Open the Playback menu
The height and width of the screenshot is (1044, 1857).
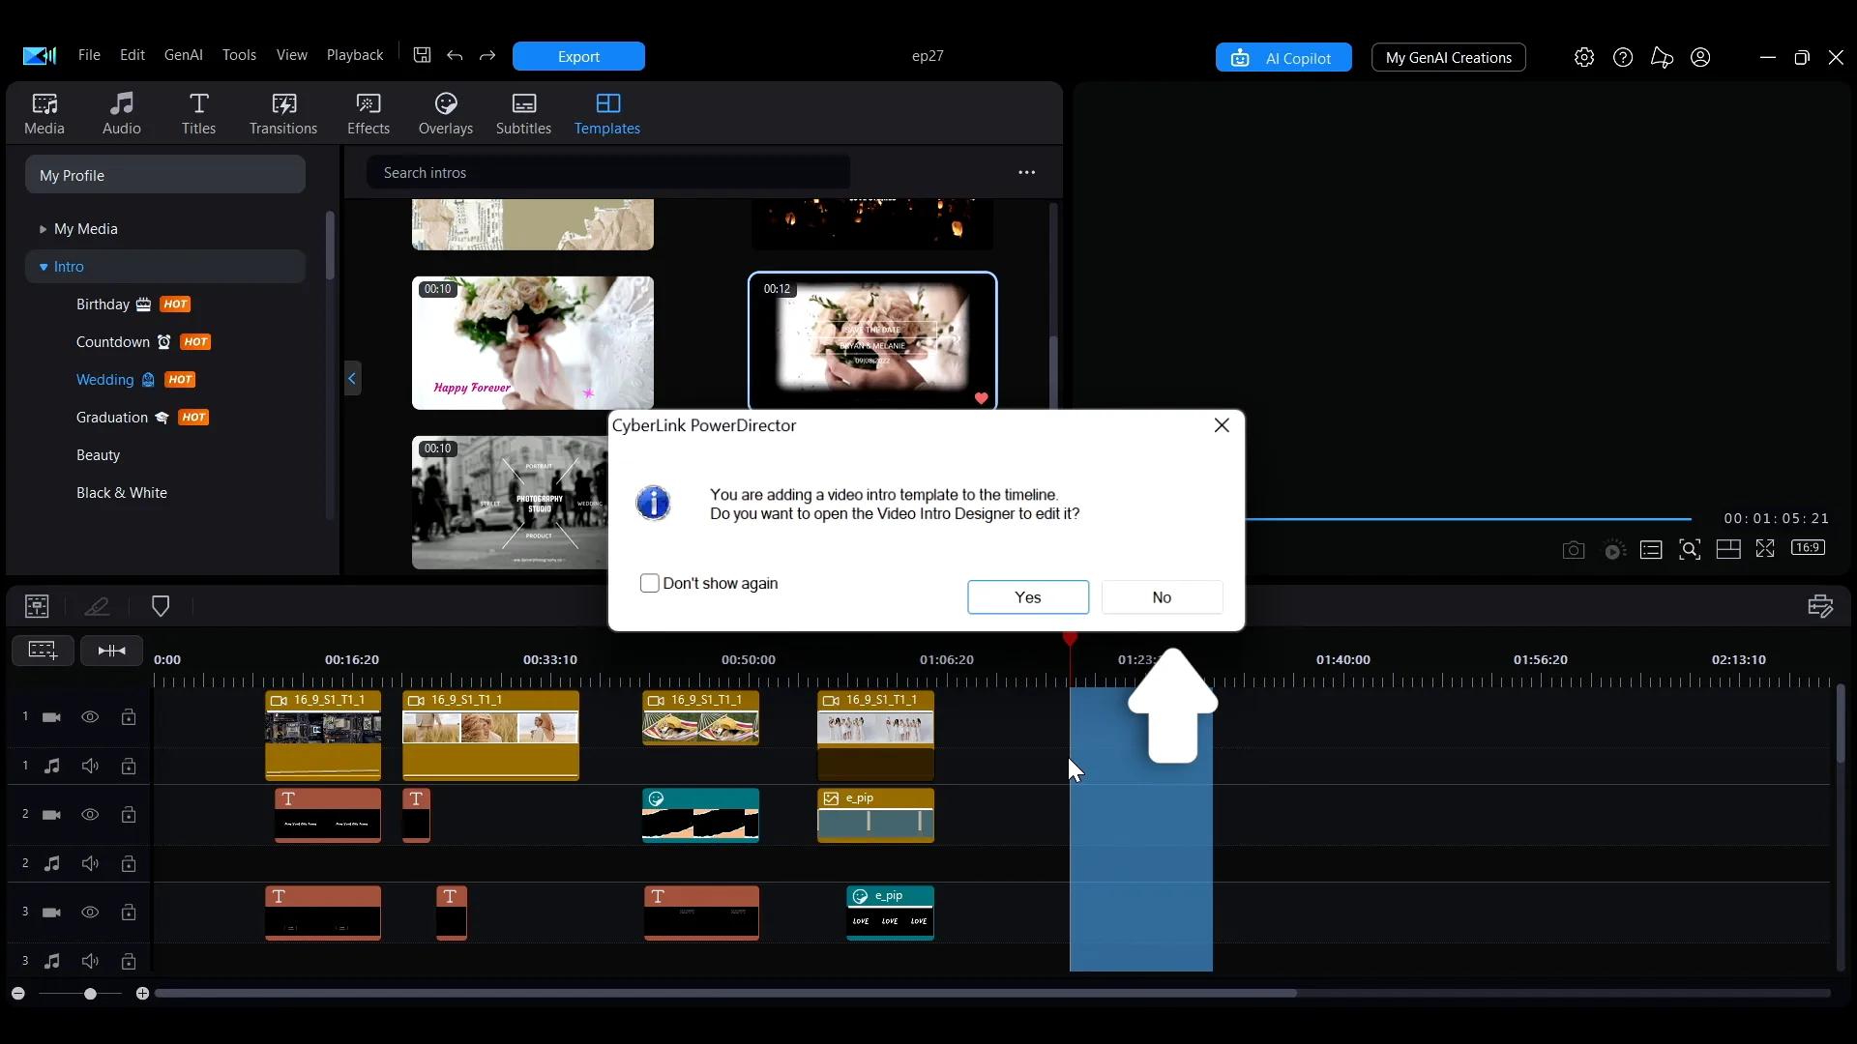click(x=355, y=55)
